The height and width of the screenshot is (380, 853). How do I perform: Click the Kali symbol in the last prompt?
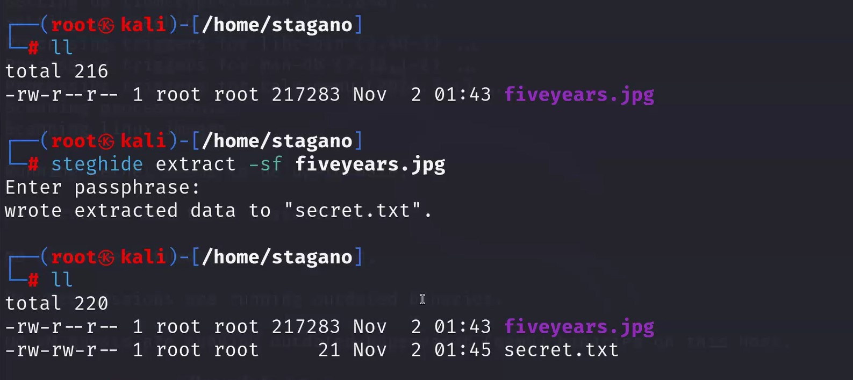coord(106,257)
